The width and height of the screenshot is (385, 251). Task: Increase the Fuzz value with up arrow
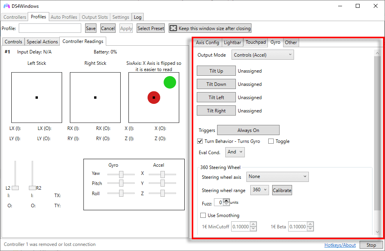pos(226,201)
